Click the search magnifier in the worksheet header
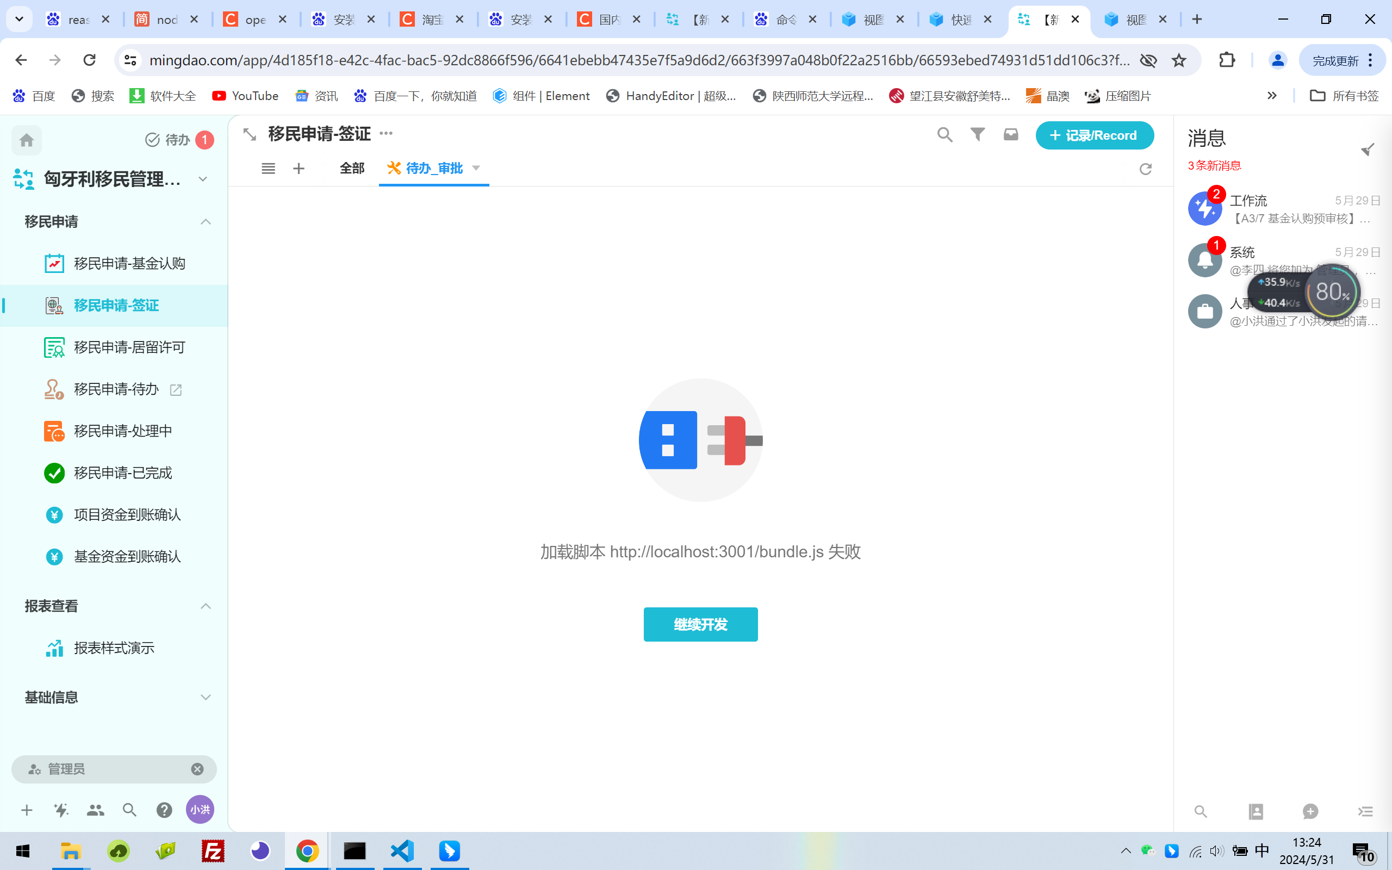1392x870 pixels. [944, 135]
